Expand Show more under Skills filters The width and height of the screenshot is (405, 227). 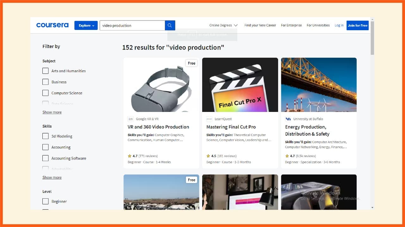pyautogui.click(x=52, y=177)
